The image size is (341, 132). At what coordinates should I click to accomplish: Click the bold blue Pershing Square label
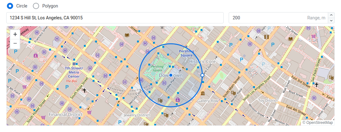[x=186, y=53]
